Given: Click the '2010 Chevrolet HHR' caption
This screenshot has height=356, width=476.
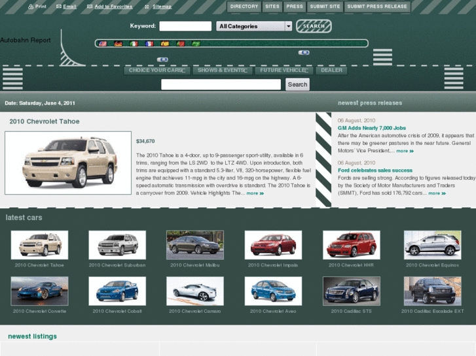Looking at the screenshot, I should click(351, 265).
